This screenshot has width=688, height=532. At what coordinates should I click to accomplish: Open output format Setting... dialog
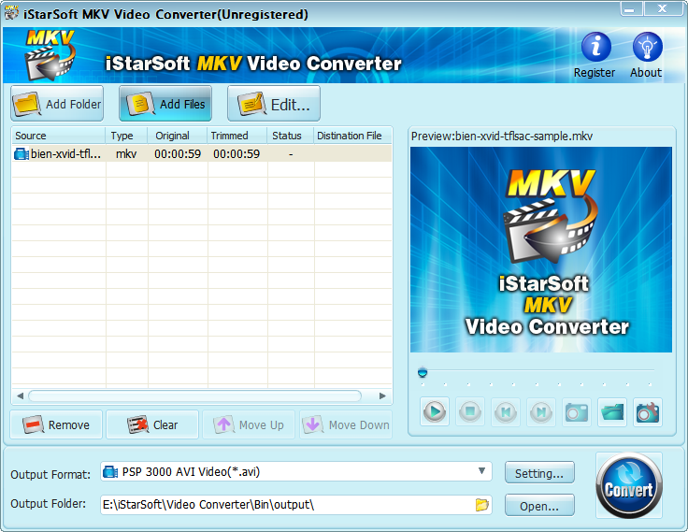(539, 473)
